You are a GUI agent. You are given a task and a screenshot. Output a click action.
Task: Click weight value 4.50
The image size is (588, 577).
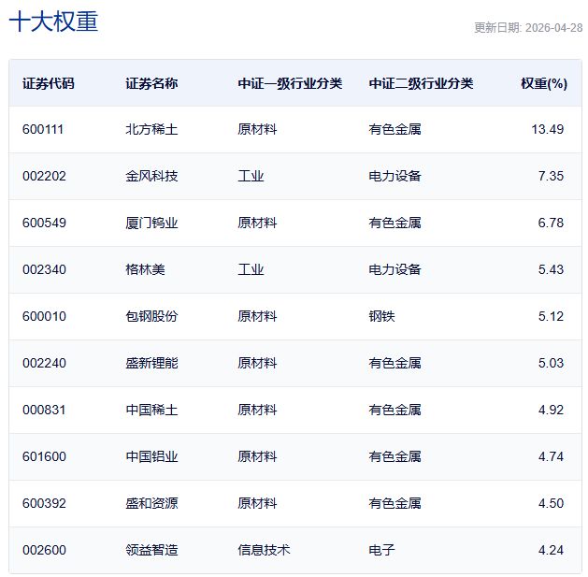(x=551, y=503)
